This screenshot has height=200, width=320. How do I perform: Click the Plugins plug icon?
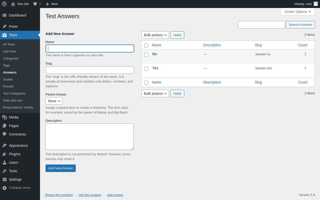[4, 154]
